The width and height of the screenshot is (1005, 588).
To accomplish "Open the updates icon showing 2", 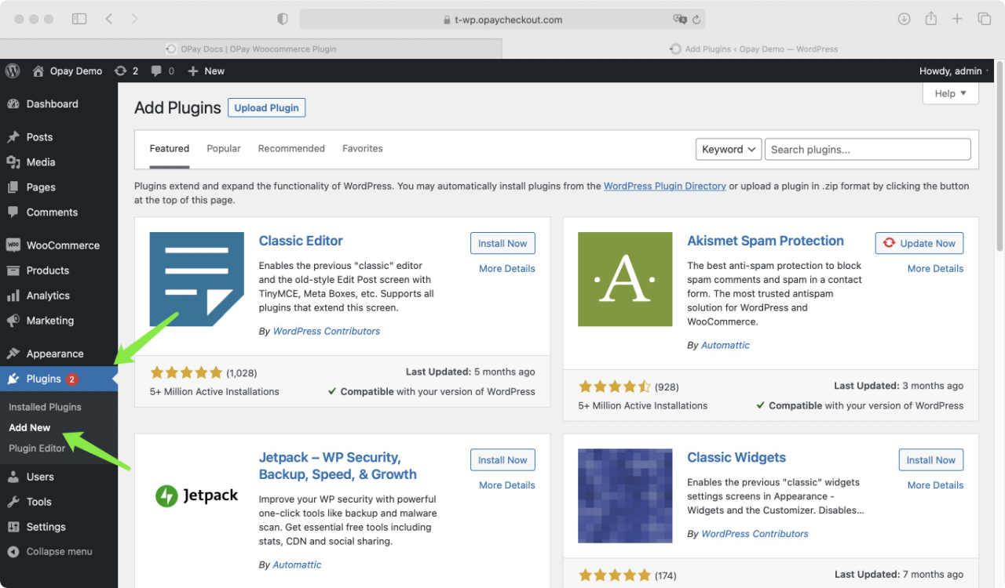I will coord(120,71).
